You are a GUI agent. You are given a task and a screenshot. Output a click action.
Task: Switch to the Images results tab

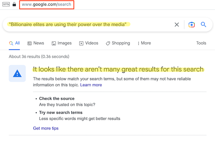point(62,43)
